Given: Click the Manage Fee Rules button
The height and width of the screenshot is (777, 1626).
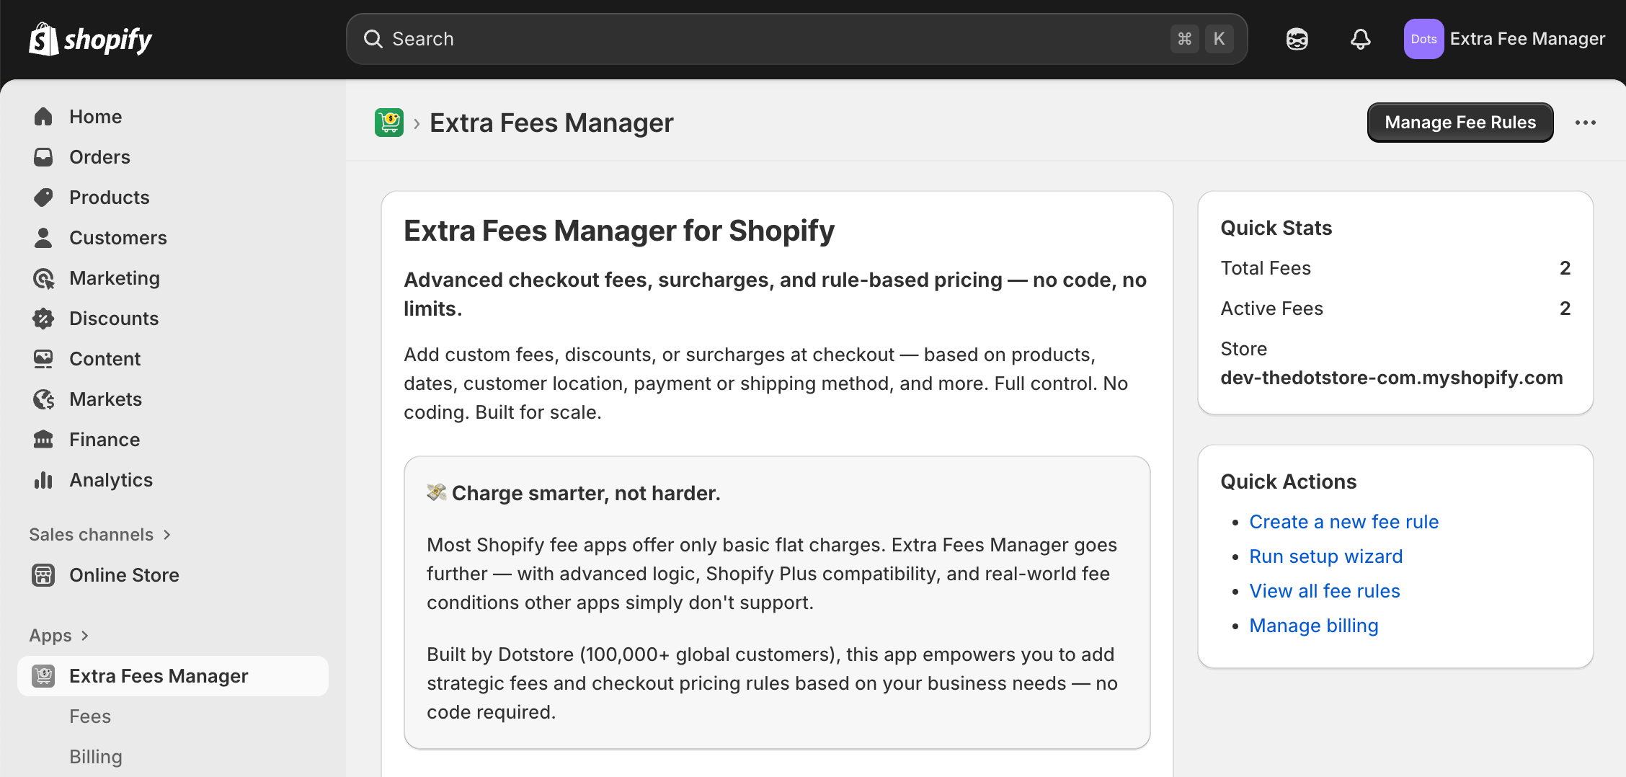Looking at the screenshot, I should coord(1460,123).
